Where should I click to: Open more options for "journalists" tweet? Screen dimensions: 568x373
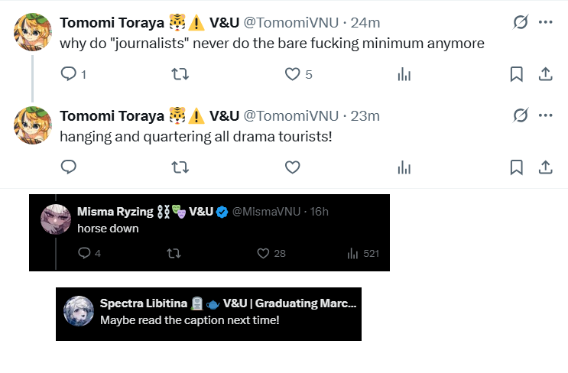545,22
